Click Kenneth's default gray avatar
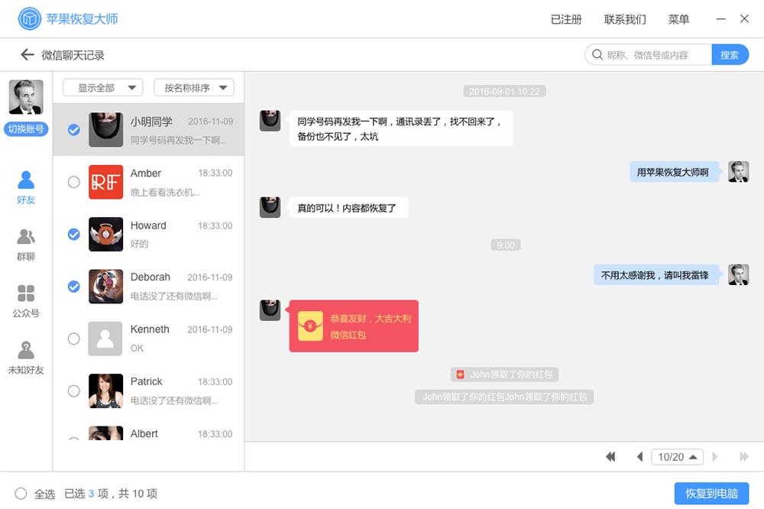Screen dimensions: 764x509 105,339
